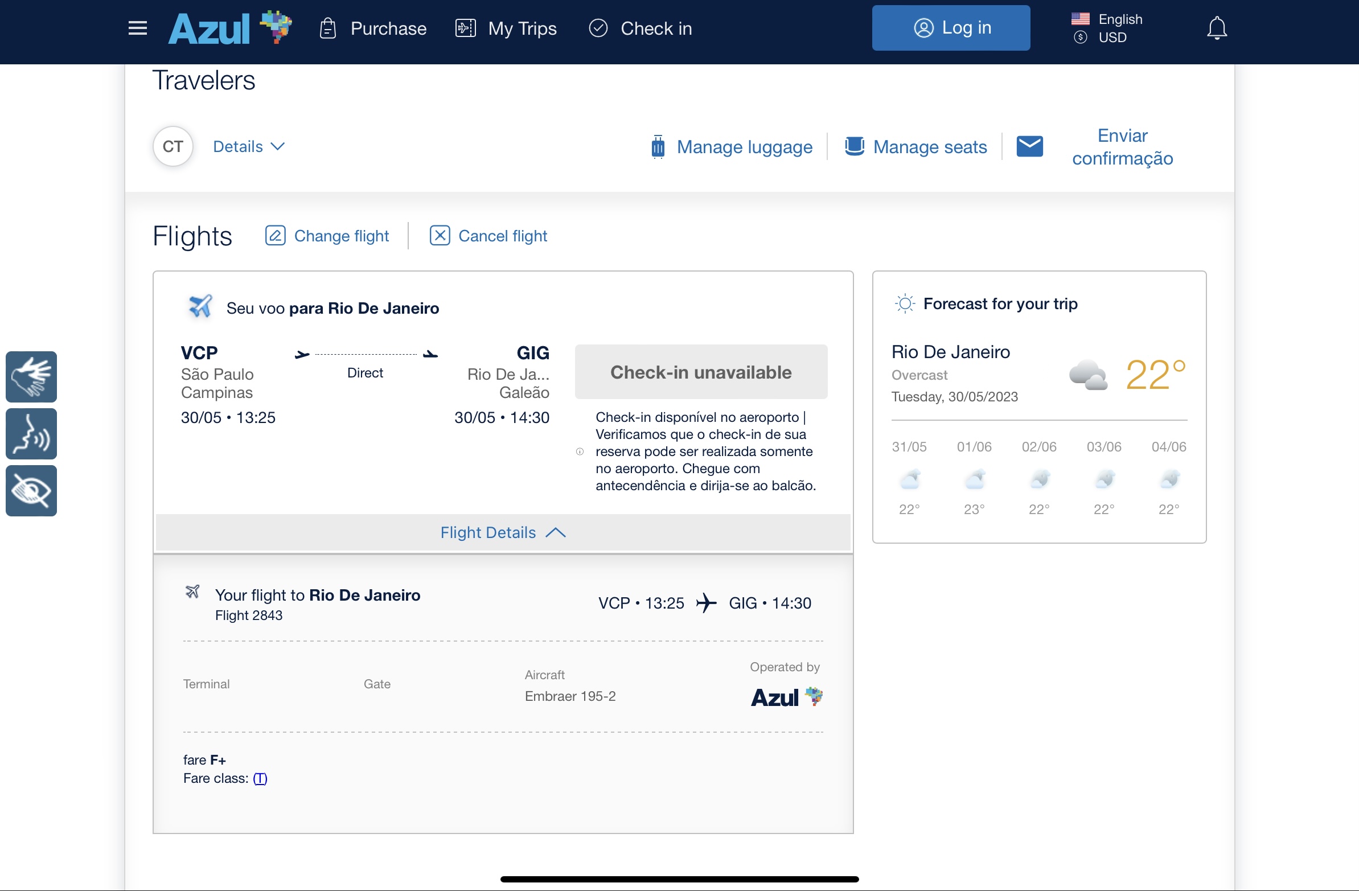Image resolution: width=1359 pixels, height=891 pixels.
Task: Toggle the low-vision accessibility mode
Action: (x=31, y=491)
